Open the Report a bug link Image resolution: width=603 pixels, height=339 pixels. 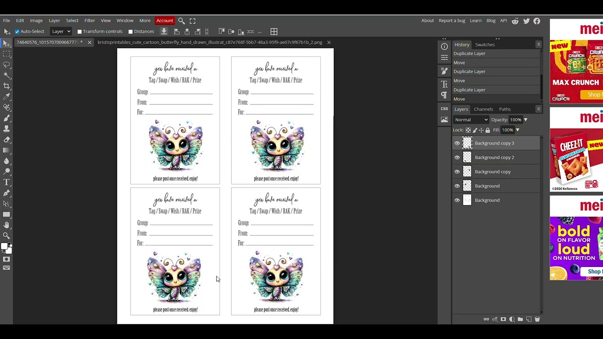click(452, 21)
